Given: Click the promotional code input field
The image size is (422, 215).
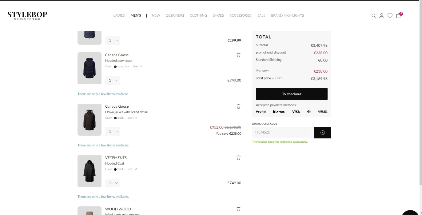Looking at the screenshot, I should click(283, 133).
